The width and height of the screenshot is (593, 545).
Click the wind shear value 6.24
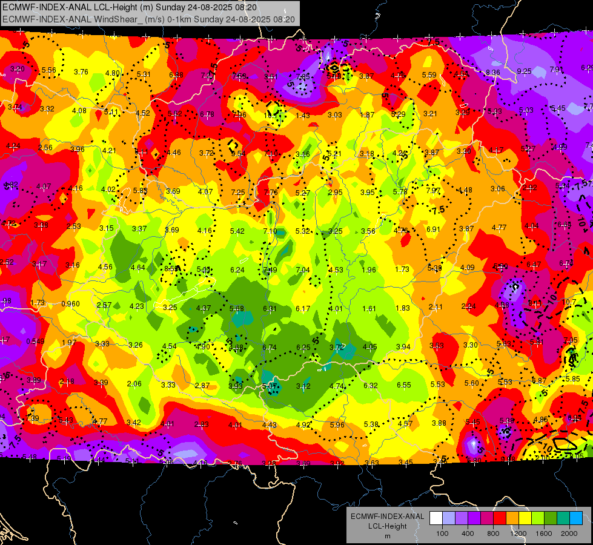237,269
